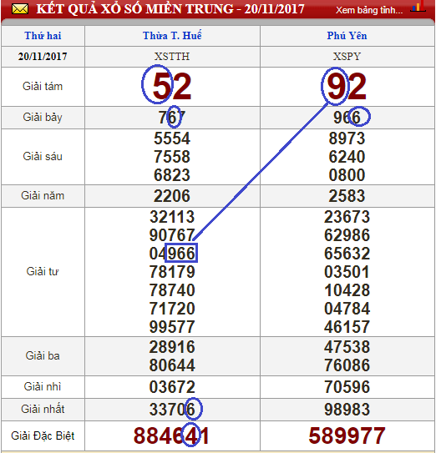The width and height of the screenshot is (436, 453).
Task: Select the Giải Đặc Biệt row label
Action: pyautogui.click(x=43, y=435)
